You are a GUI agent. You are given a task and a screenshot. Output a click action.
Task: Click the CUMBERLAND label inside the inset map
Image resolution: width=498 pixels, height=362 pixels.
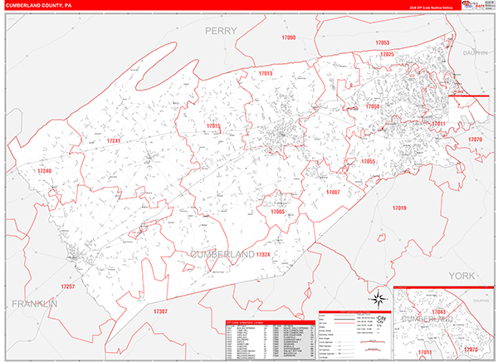pyautogui.click(x=427, y=319)
